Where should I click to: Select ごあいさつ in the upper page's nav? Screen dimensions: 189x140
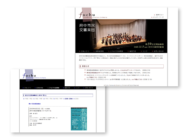click(84, 51)
